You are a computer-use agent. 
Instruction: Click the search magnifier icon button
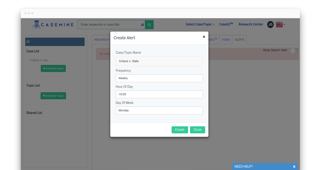(x=149, y=25)
